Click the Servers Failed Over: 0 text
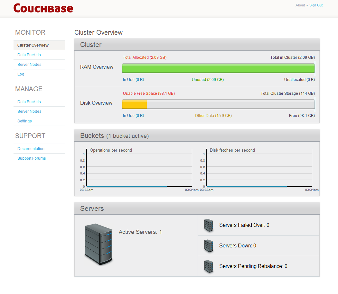Screen dimensions: 338x294 click(244, 225)
